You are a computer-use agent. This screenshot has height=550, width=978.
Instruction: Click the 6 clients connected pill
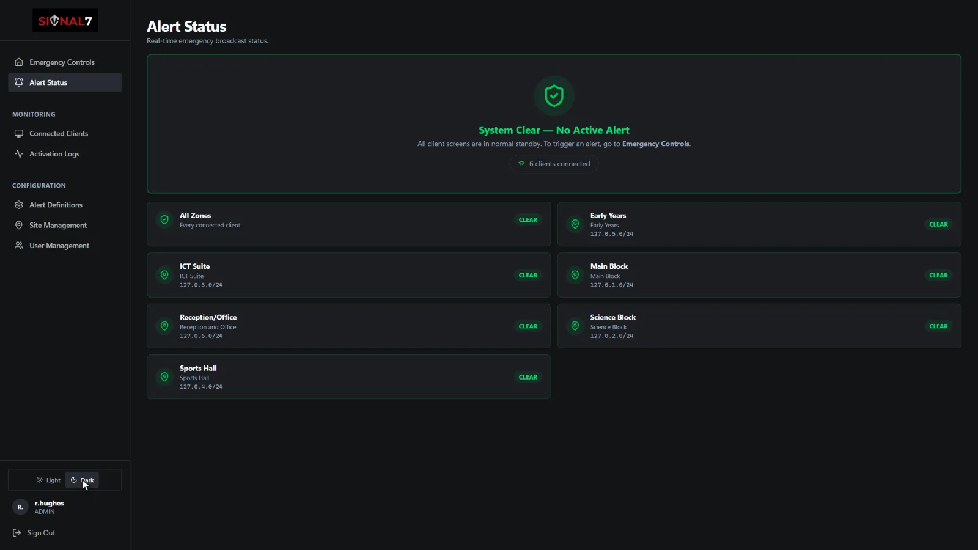(554, 164)
